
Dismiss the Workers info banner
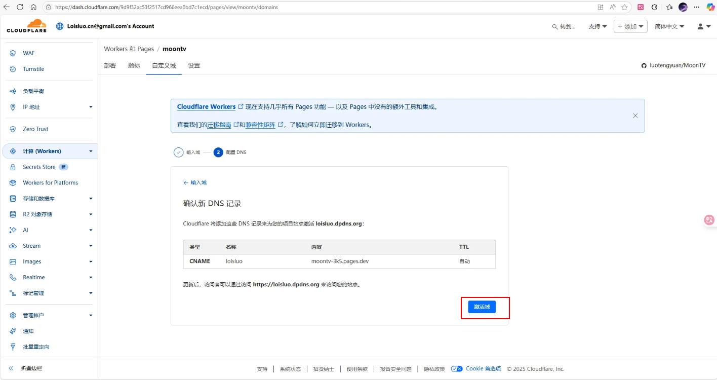point(635,116)
